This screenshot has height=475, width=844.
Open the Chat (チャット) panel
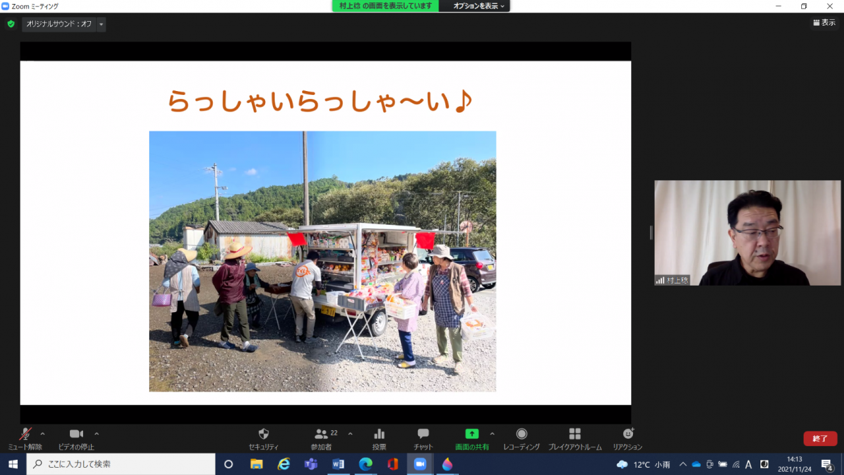[x=423, y=434]
